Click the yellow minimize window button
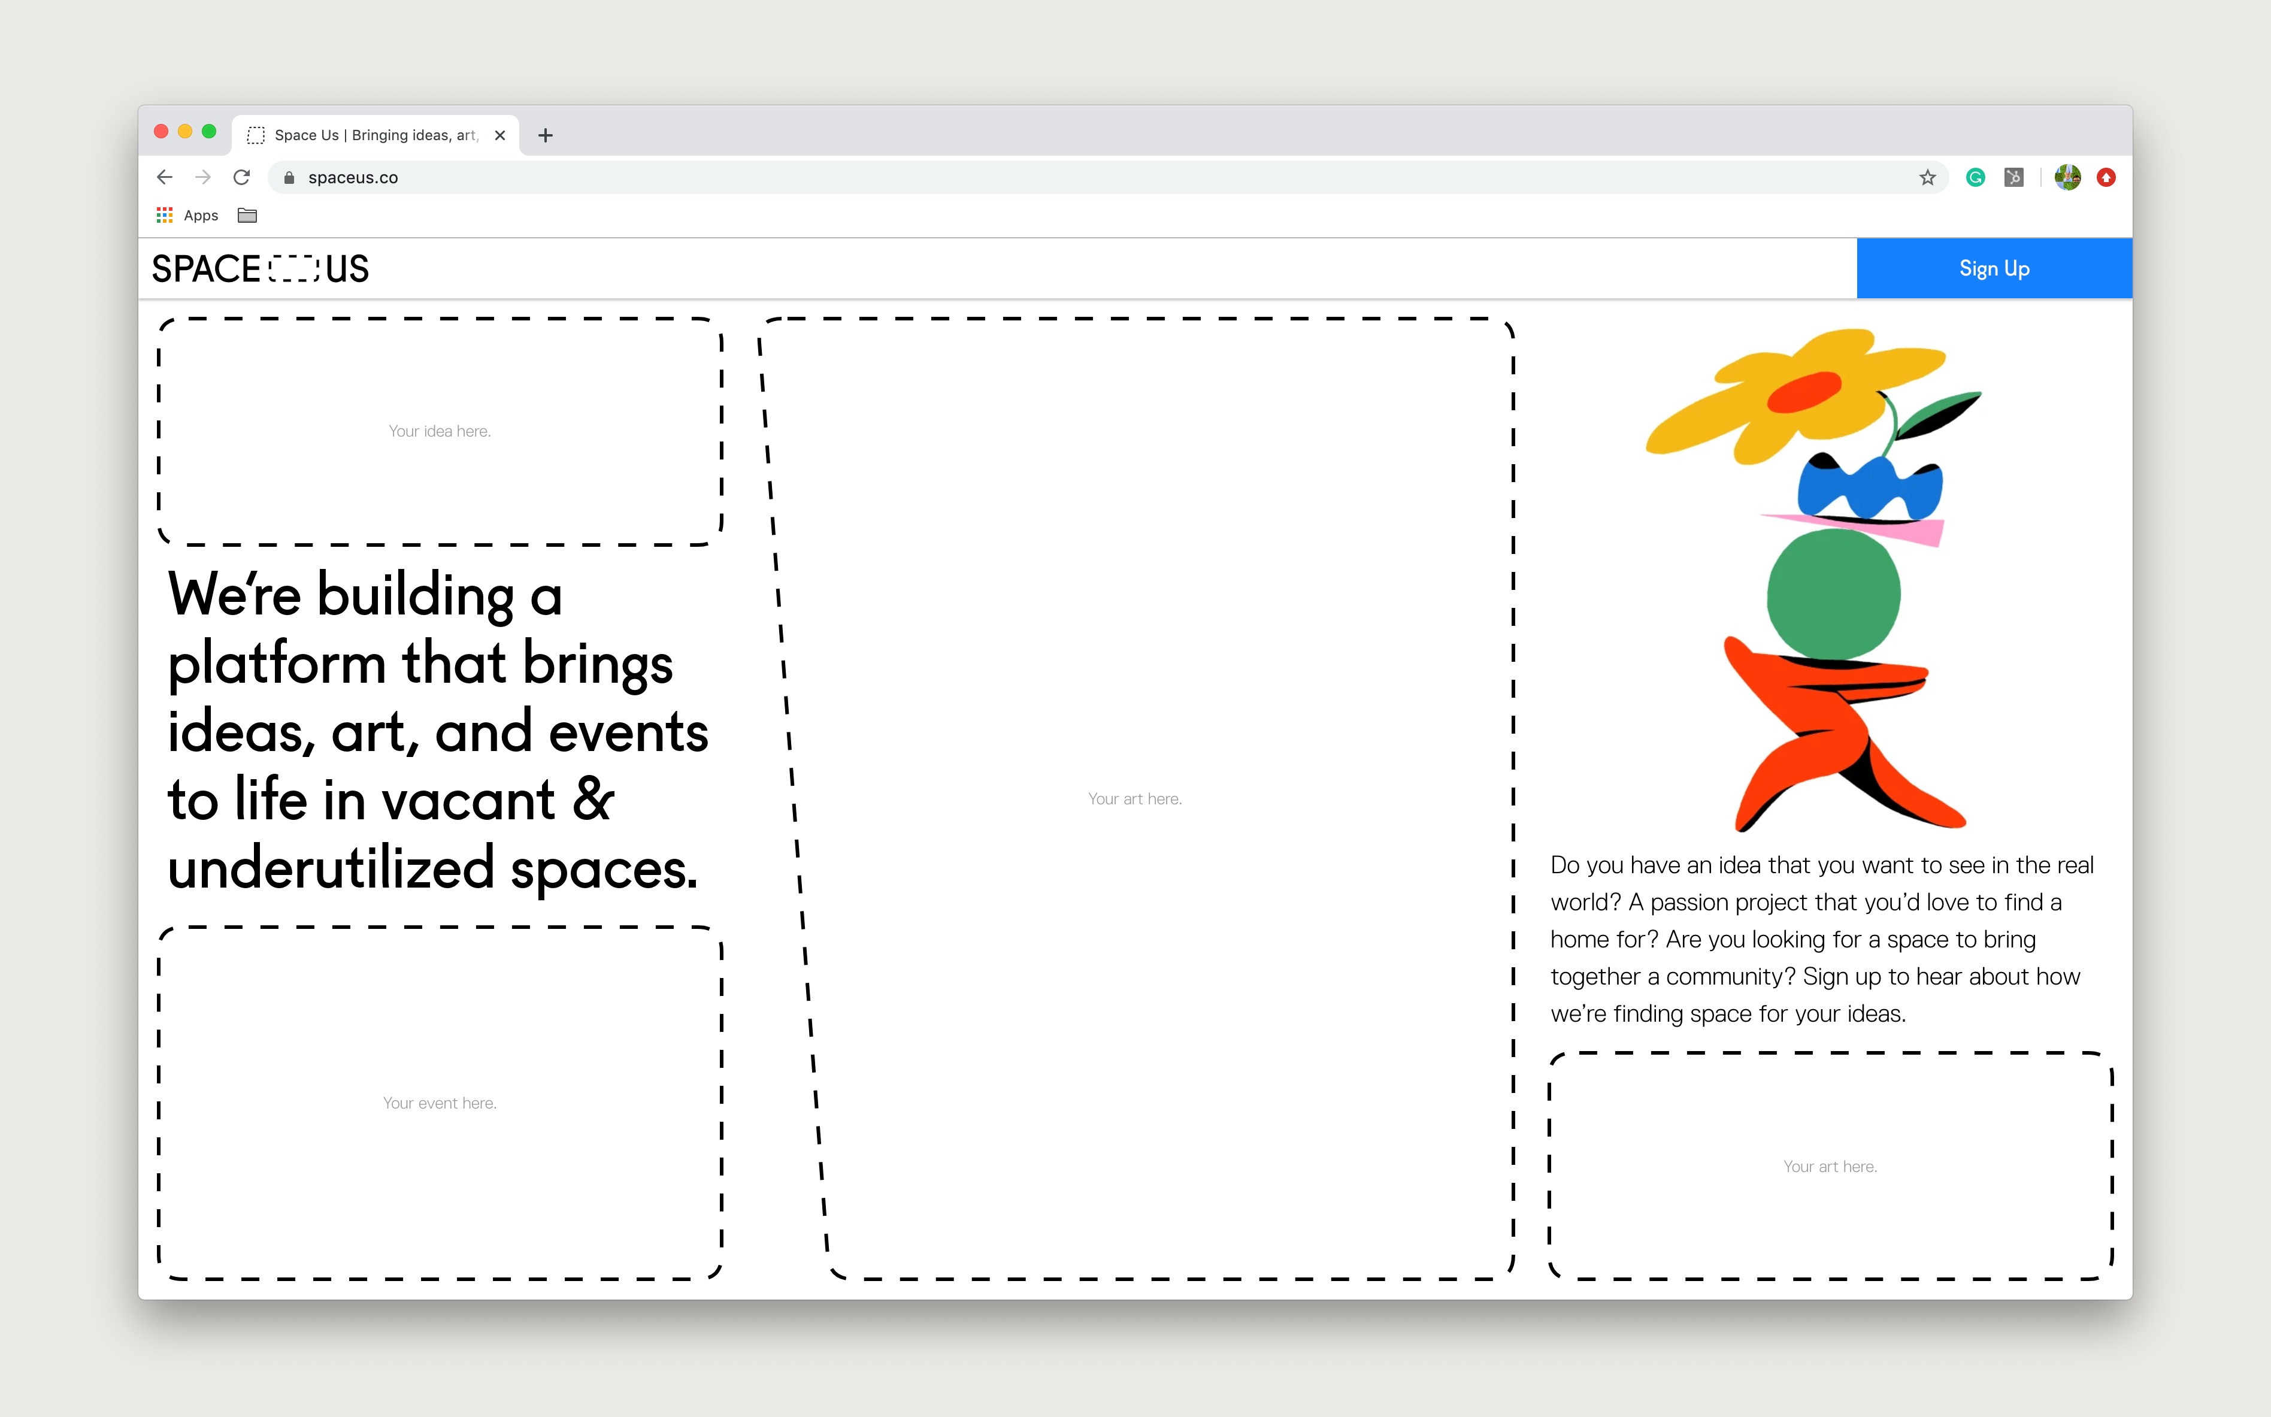Screen dimensions: 2271x1417 tap(186, 131)
